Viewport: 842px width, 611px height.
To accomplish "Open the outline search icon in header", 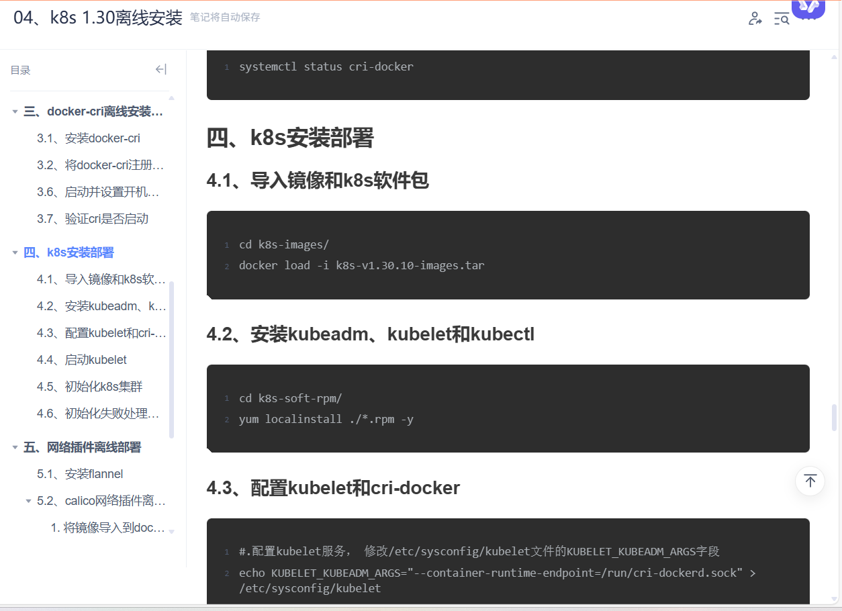I will click(782, 19).
